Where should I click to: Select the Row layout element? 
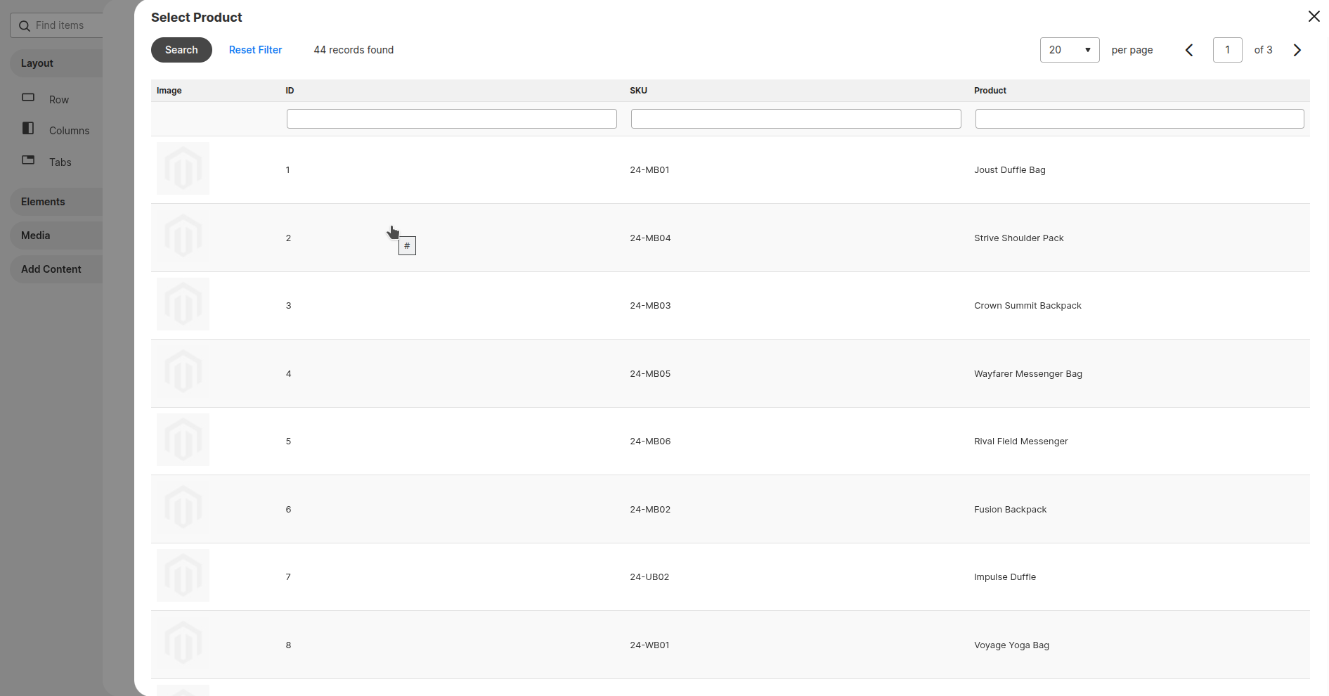58,99
